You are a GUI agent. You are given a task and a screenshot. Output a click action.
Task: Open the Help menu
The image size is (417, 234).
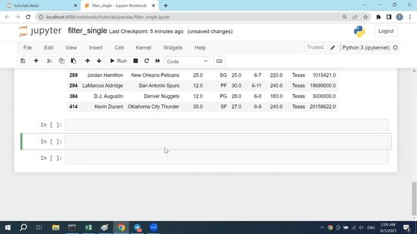click(200, 47)
